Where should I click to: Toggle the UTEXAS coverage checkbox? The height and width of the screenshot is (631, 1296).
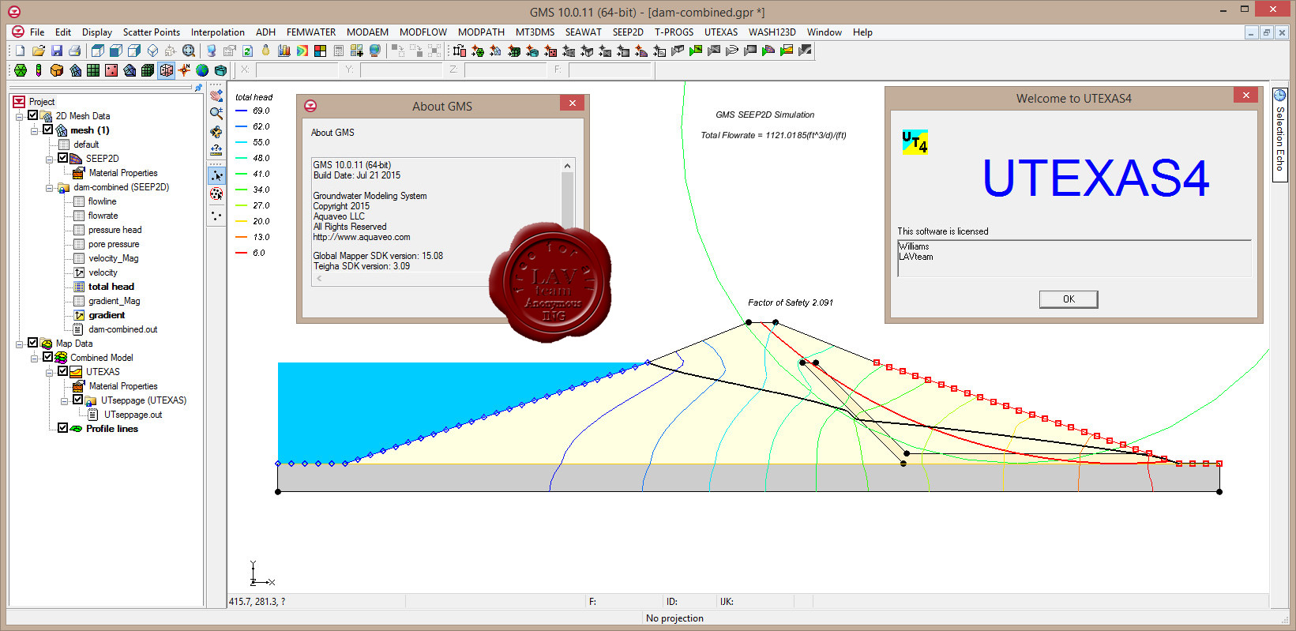tap(62, 371)
